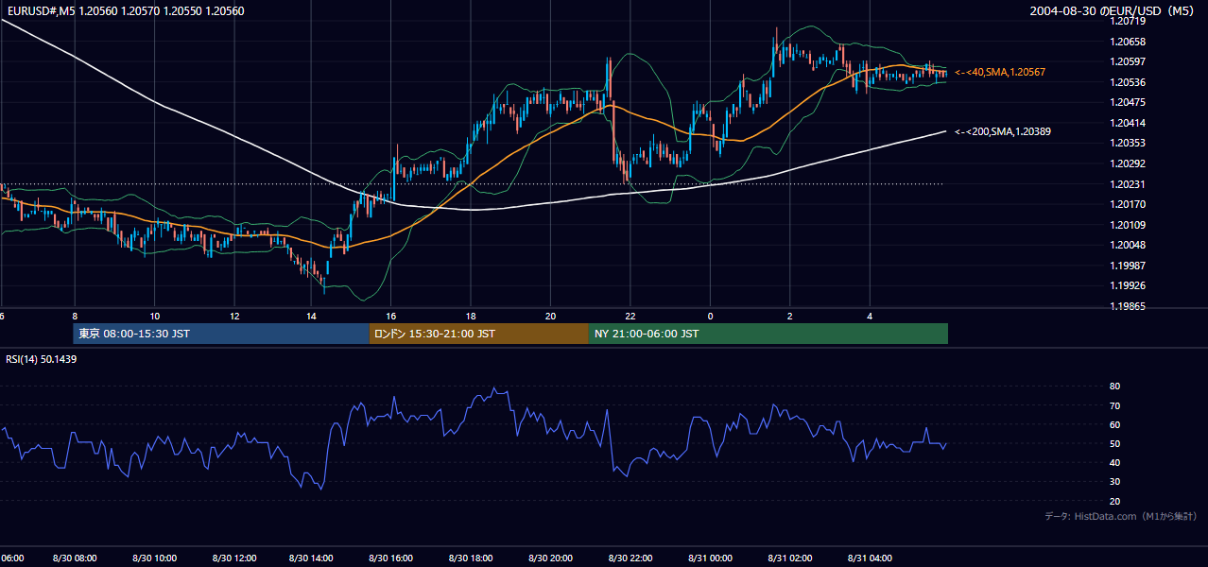Click price axis label 1.20353
The width and height of the screenshot is (1208, 567).
click(x=1128, y=143)
